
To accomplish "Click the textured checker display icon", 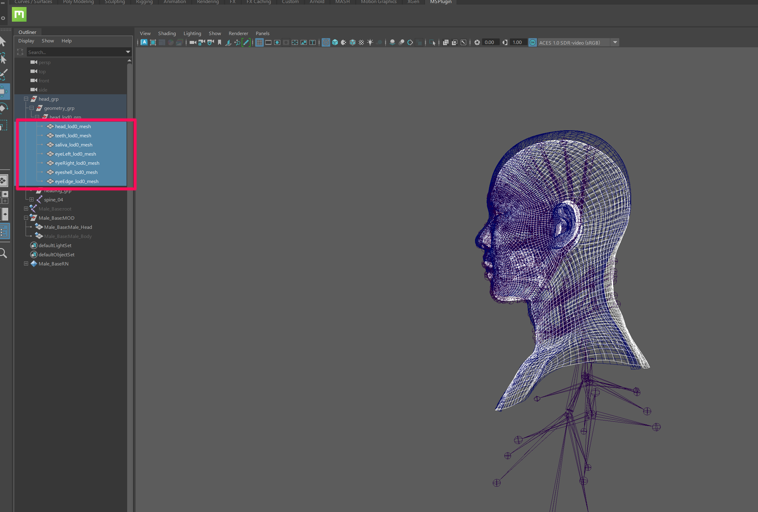I will tap(361, 42).
